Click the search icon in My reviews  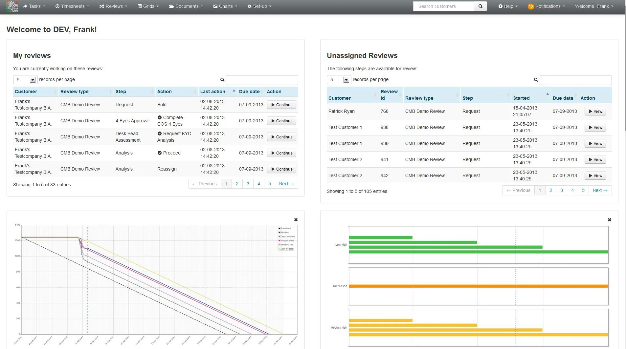(222, 80)
